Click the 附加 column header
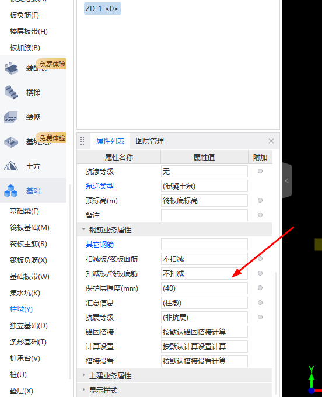The image size is (322, 397). coord(260,157)
